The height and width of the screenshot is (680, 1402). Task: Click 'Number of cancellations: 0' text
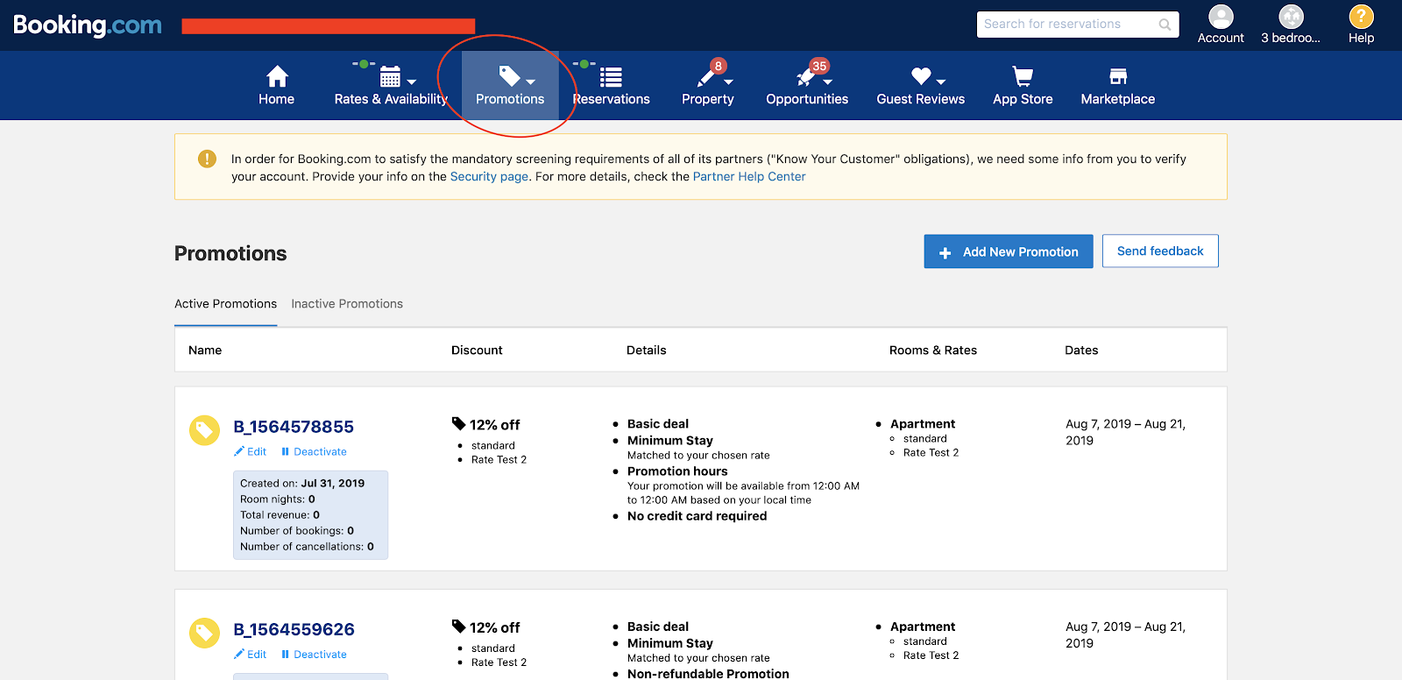[307, 546]
